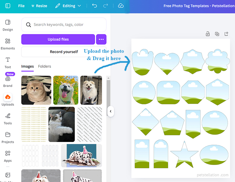Expand the Editing mode dropdown

point(68,6)
